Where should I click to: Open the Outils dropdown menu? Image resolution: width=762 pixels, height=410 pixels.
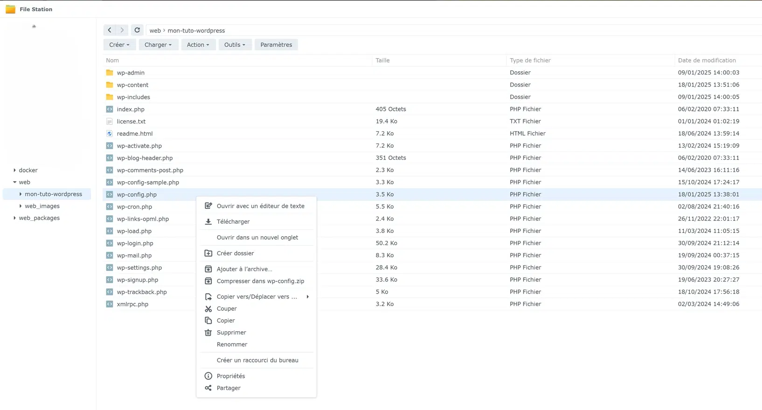pyautogui.click(x=235, y=45)
